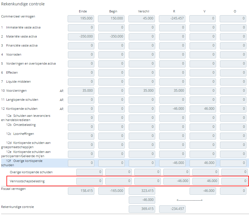Select the 12f Overige kortlopende schulden row
The image size is (249, 215).
tap(125, 163)
